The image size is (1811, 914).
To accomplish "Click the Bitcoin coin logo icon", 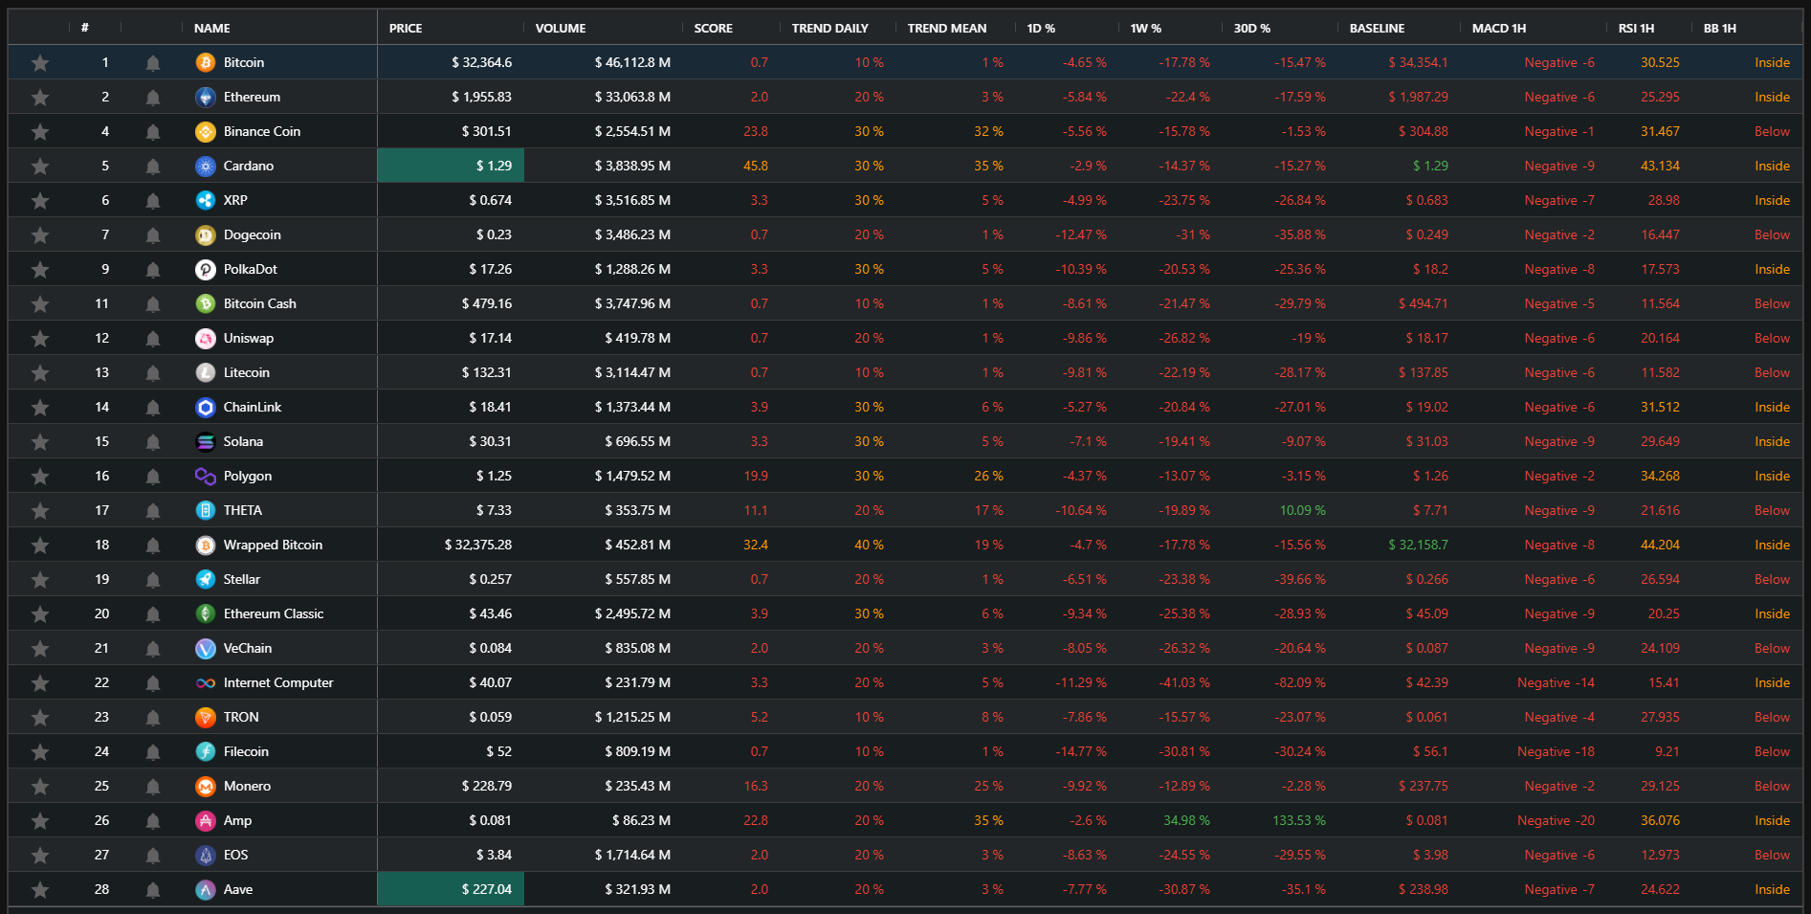I will tap(205, 62).
